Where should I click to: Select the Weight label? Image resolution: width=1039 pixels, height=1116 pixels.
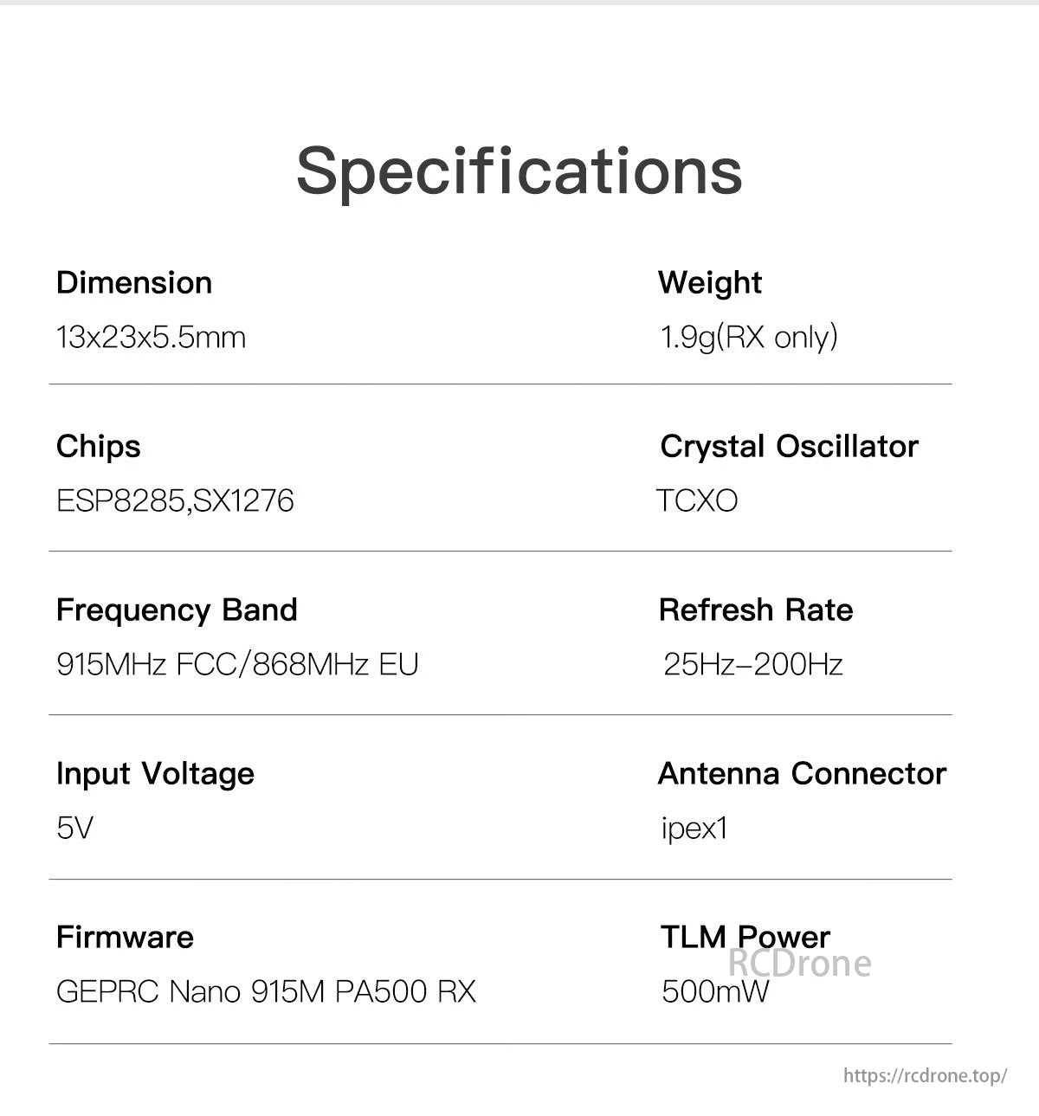709,283
